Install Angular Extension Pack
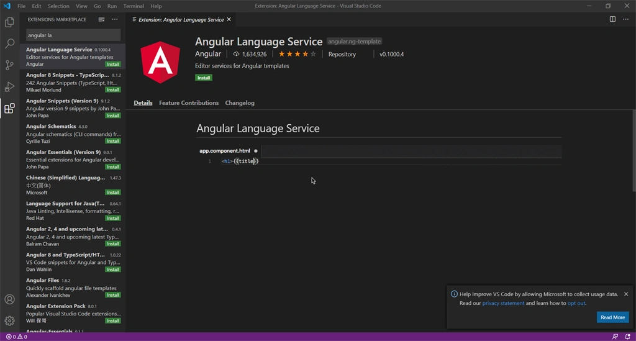 pyautogui.click(x=113, y=321)
